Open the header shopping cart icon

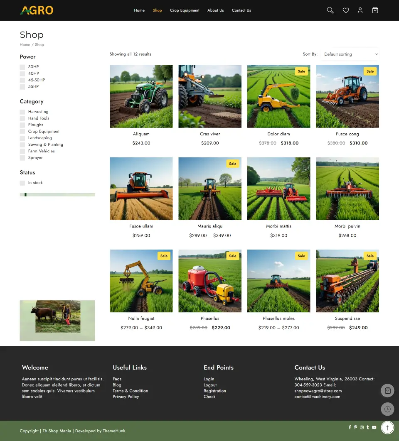pyautogui.click(x=375, y=10)
